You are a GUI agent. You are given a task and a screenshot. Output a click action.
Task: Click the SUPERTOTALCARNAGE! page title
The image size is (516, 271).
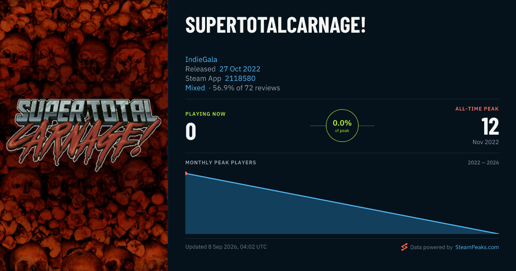click(x=276, y=25)
